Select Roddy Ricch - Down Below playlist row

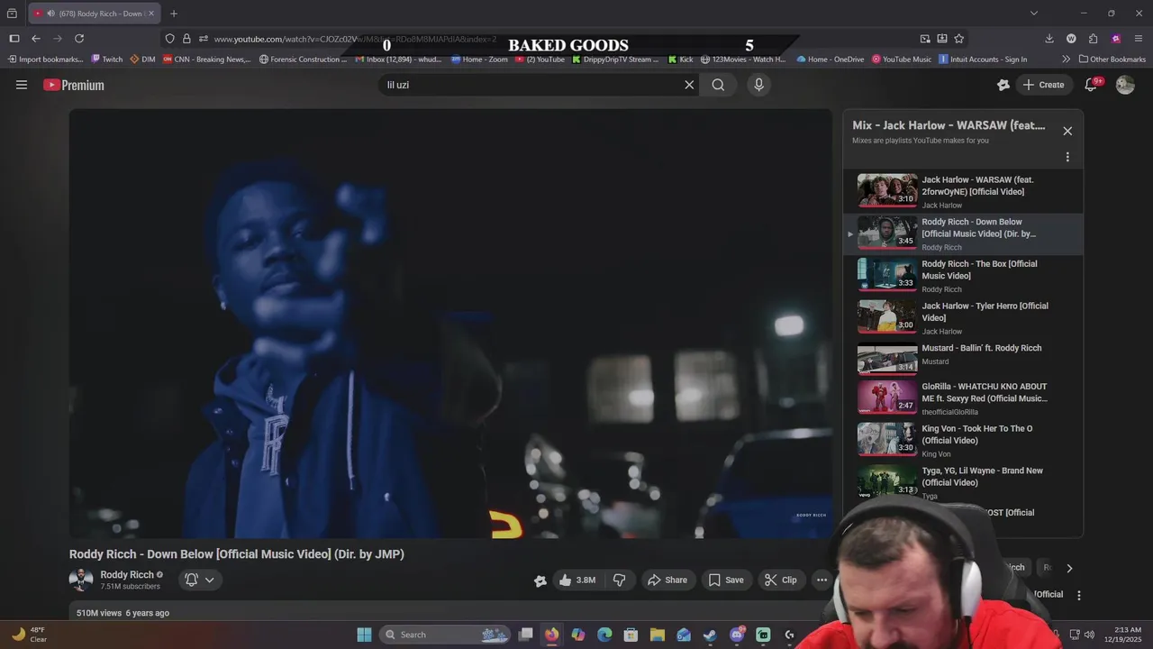(x=963, y=233)
